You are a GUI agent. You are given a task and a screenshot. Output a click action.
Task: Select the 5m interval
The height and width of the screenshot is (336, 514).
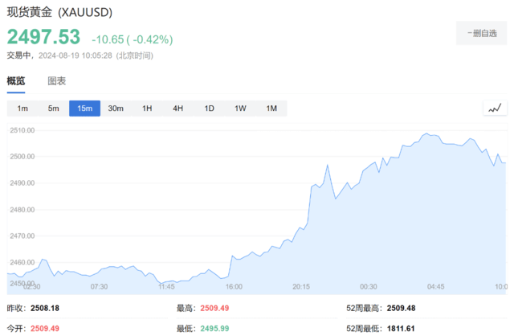point(53,109)
